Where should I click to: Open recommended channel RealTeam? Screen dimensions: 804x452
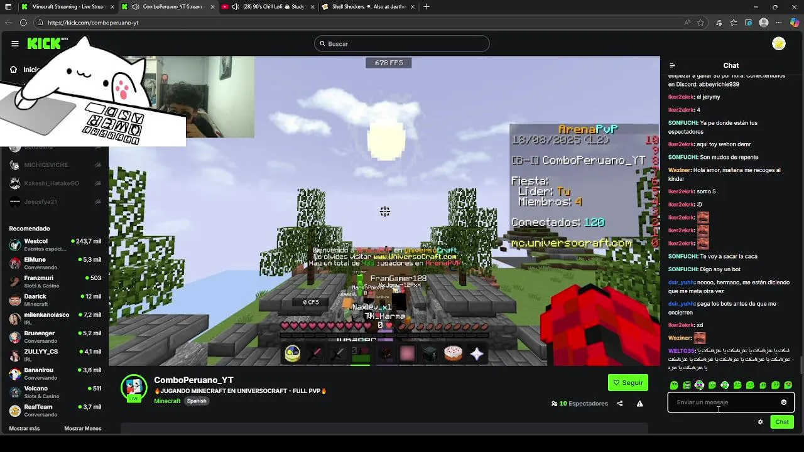(55, 410)
